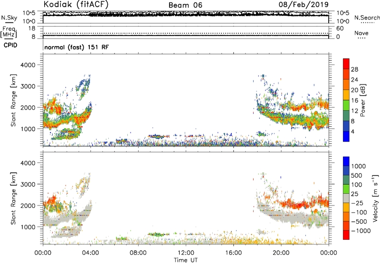Select the "500" tick on Velocity colorbar
This screenshot has width=380, height=263.
(x=357, y=175)
